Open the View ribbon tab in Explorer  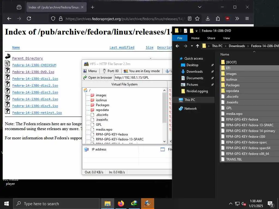226,38
